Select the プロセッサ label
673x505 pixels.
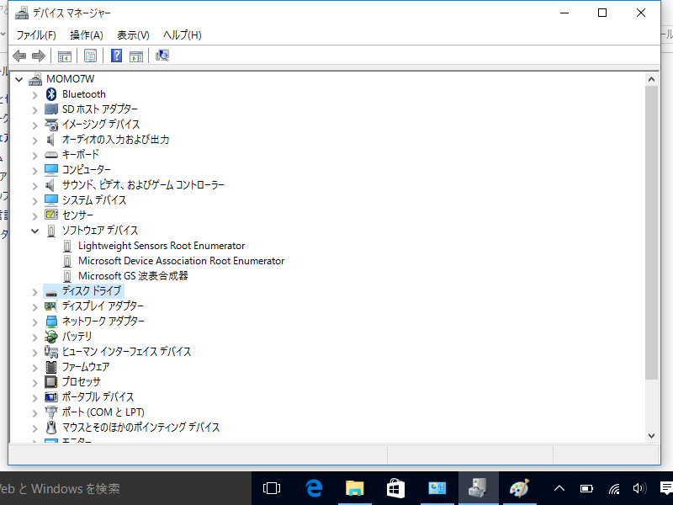[81, 382]
